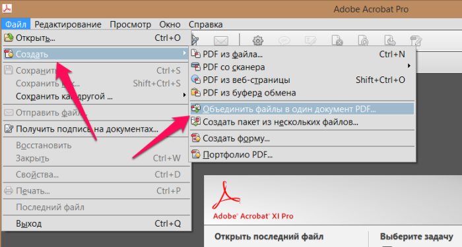
Task: Select Отправить файл menu entry
Action: pyautogui.click(x=96, y=113)
